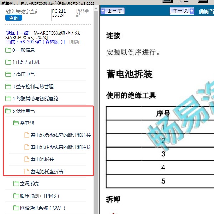Expand the 2 高压电气 folder
Viewport: 214px width, 214px height.
click(x=23, y=74)
